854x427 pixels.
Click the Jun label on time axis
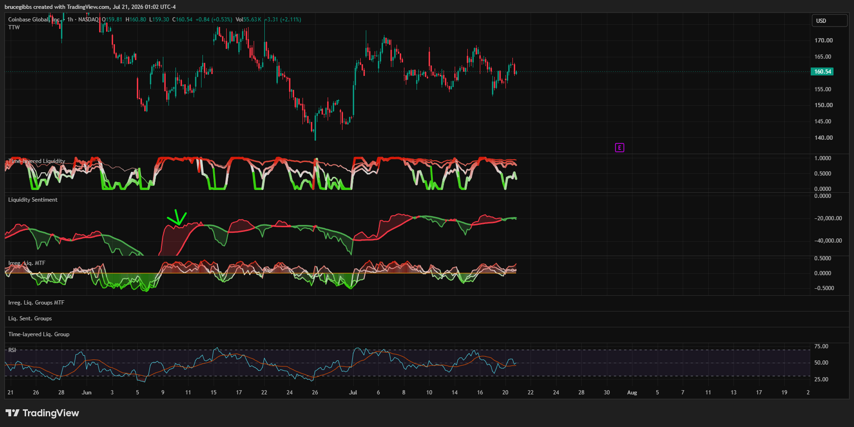pos(87,393)
